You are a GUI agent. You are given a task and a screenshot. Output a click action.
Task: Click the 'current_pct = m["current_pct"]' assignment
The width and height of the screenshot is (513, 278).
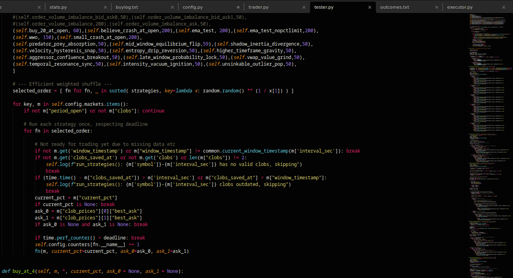click(76, 198)
